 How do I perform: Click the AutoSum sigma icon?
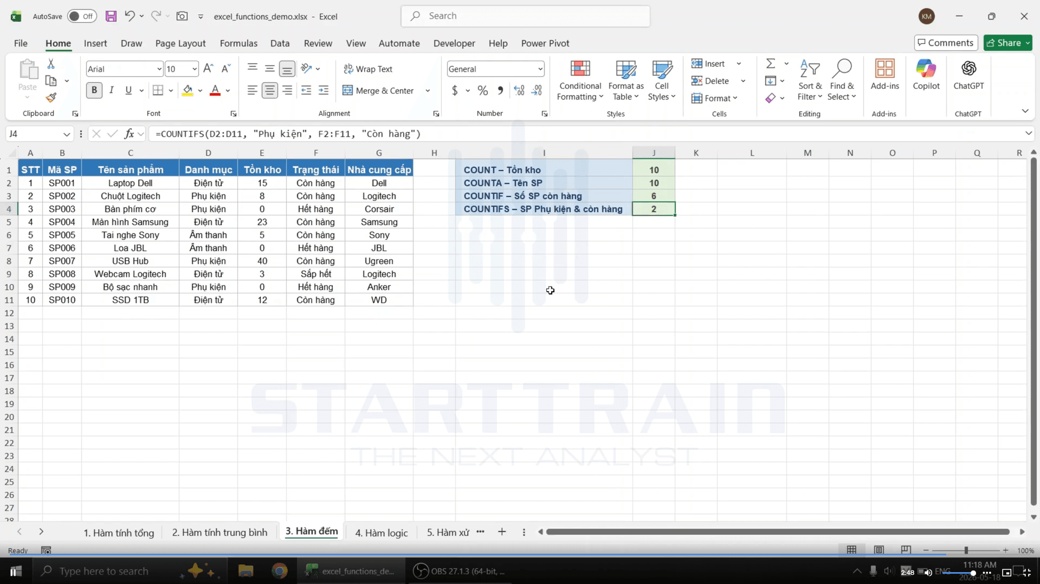pos(771,64)
